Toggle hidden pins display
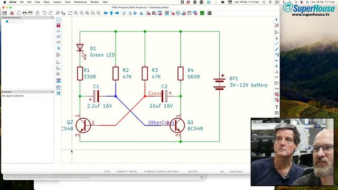Screen dimensions: 338x190 [59, 55]
